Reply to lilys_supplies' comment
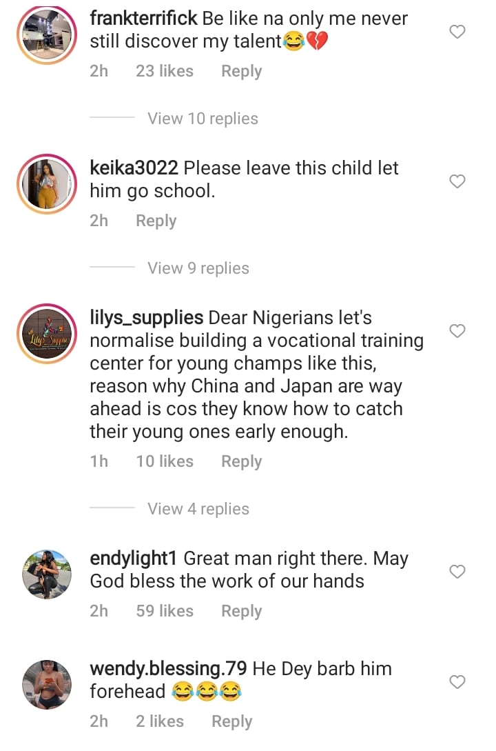 click(241, 461)
